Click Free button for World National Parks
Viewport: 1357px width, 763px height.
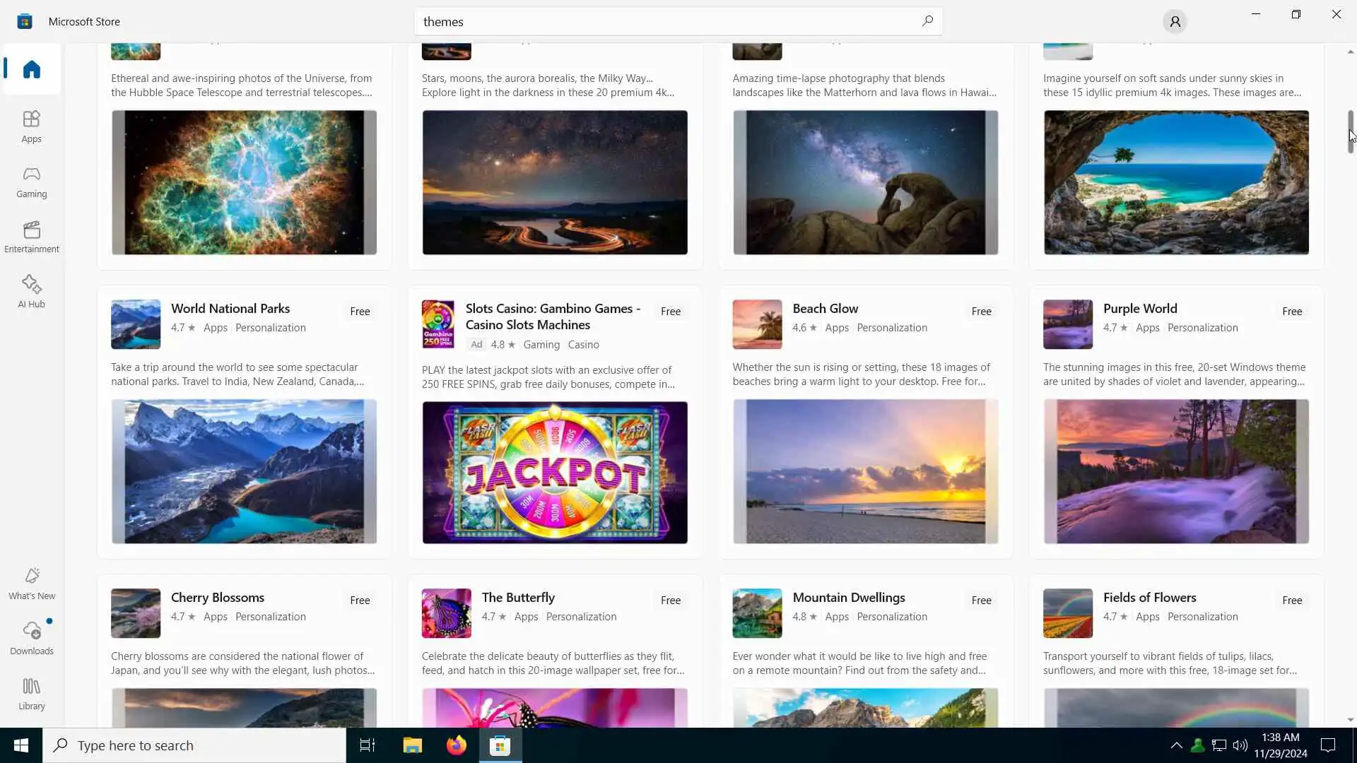tap(360, 312)
